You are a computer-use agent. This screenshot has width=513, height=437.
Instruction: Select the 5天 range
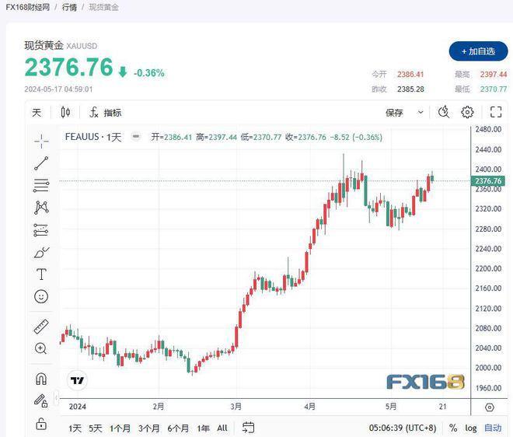tap(95, 428)
